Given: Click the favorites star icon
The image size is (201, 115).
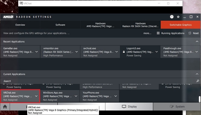Looking at the screenshot, I should pyautogui.click(x=178, y=17).
